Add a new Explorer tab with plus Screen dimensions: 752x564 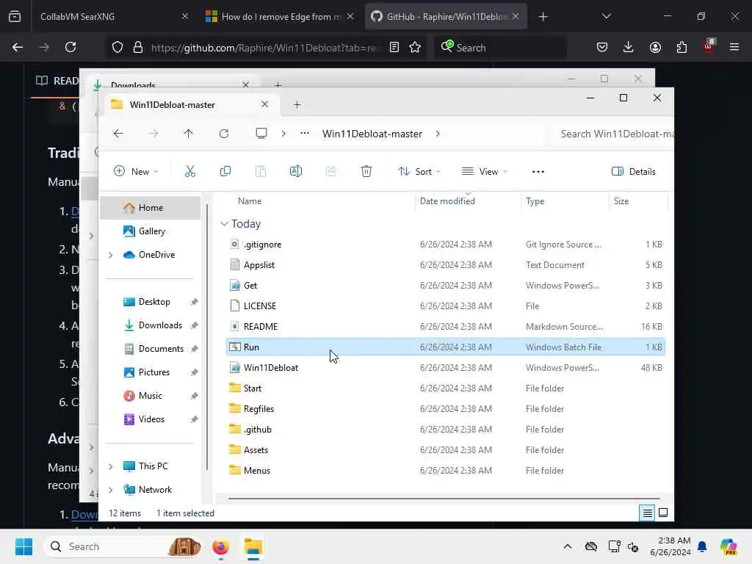coord(297,104)
